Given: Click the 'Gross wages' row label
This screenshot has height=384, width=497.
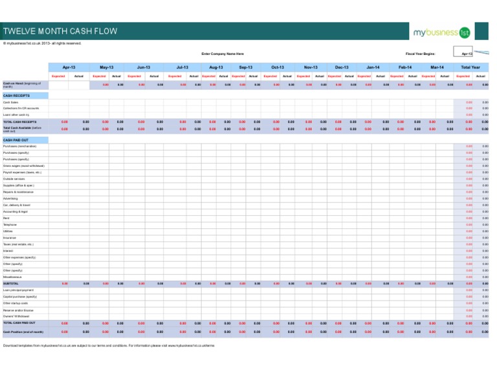Looking at the screenshot, I should [x=24, y=166].
